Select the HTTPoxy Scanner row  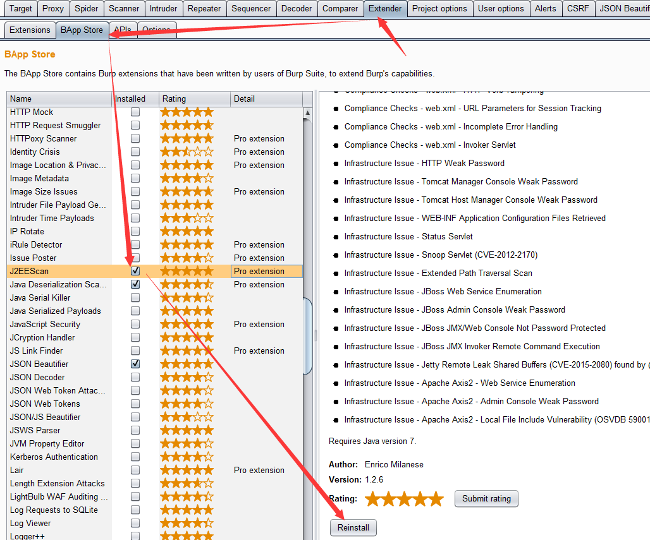pos(155,138)
